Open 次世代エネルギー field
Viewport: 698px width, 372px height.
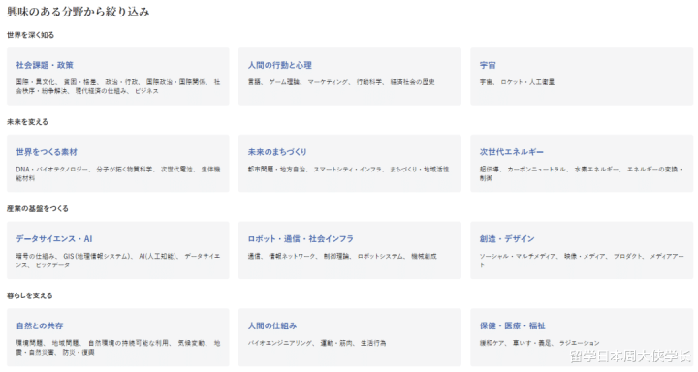click(582, 164)
